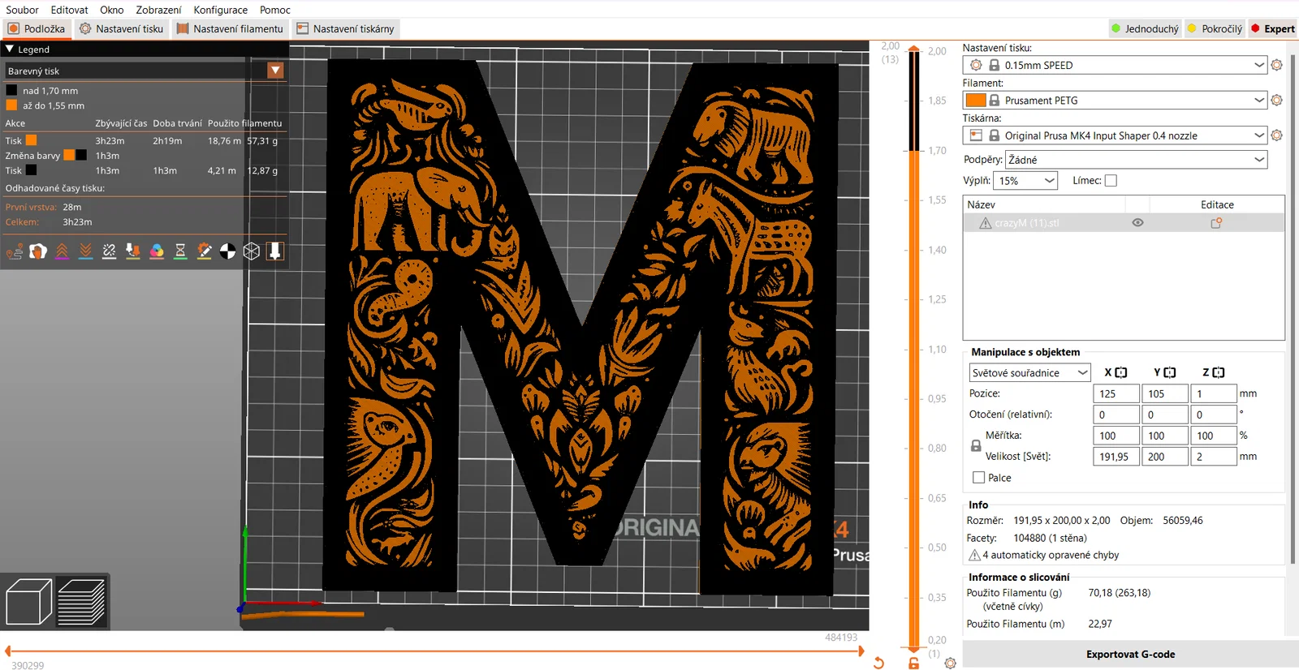1299x670 pixels.
Task: Toggle retractions visibility (upward chevrons icon)
Action: pyautogui.click(x=62, y=251)
